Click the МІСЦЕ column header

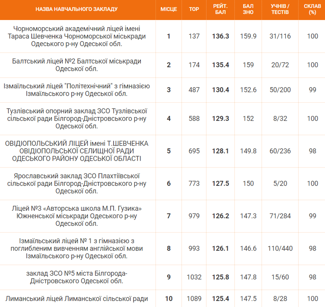tap(168, 9)
